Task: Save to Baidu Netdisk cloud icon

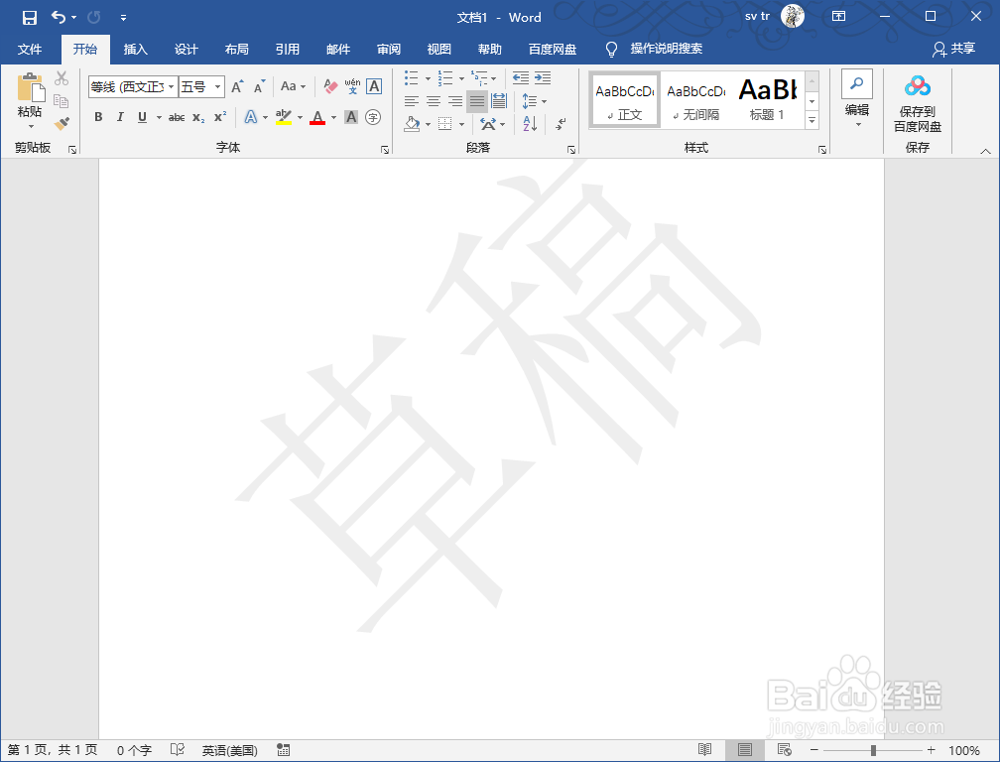Action: pos(917,104)
